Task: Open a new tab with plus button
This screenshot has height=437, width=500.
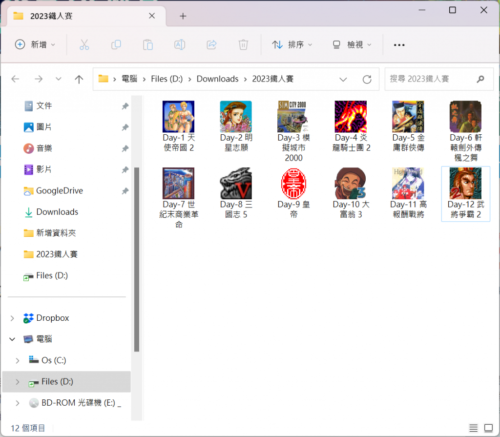Action: click(183, 16)
